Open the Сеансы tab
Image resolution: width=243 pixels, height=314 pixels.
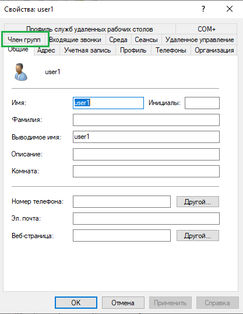146,40
